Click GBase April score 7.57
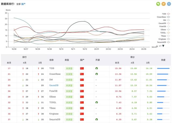 134,97
